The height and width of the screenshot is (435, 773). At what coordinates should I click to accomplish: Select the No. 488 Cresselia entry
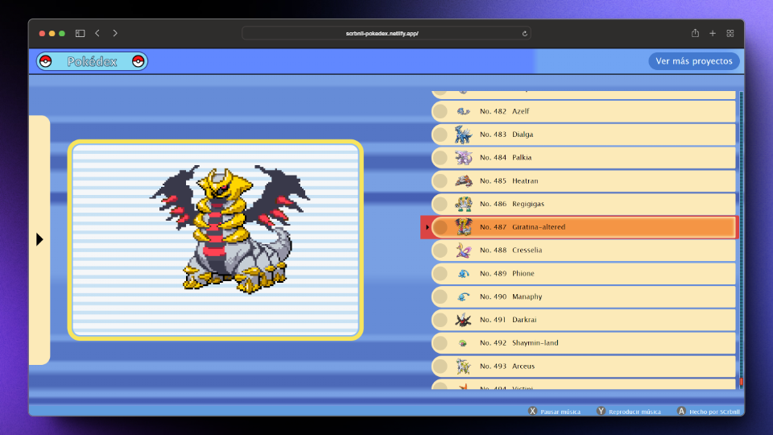pyautogui.click(x=584, y=250)
